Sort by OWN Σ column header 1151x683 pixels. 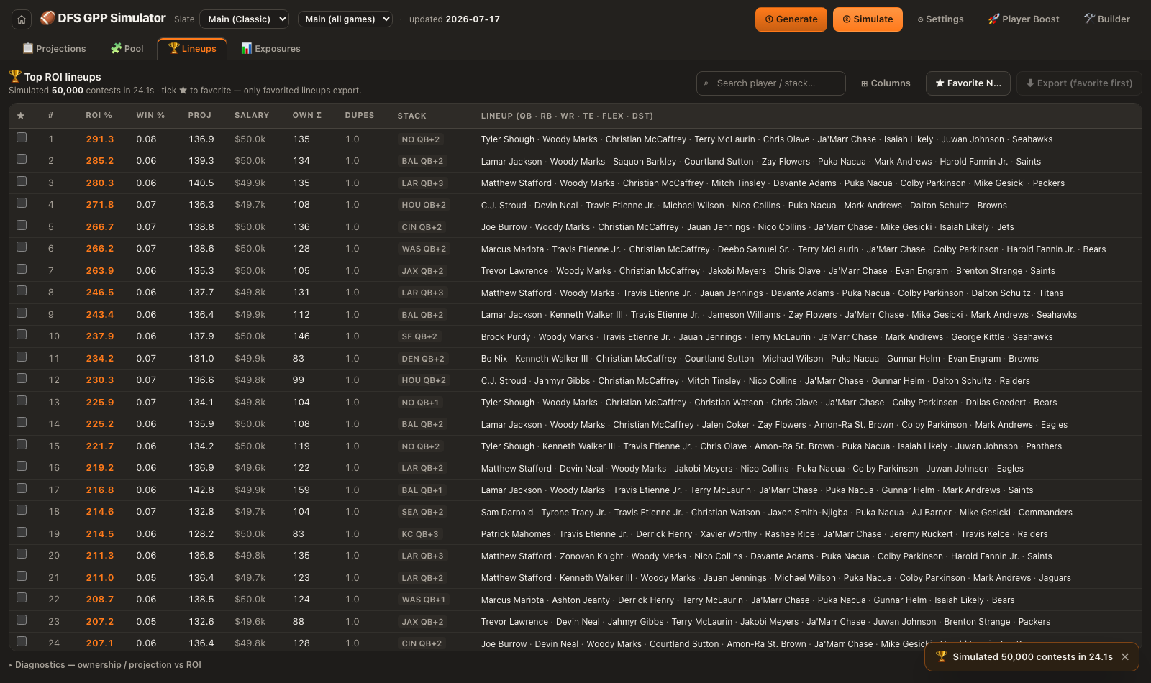pyautogui.click(x=307, y=116)
